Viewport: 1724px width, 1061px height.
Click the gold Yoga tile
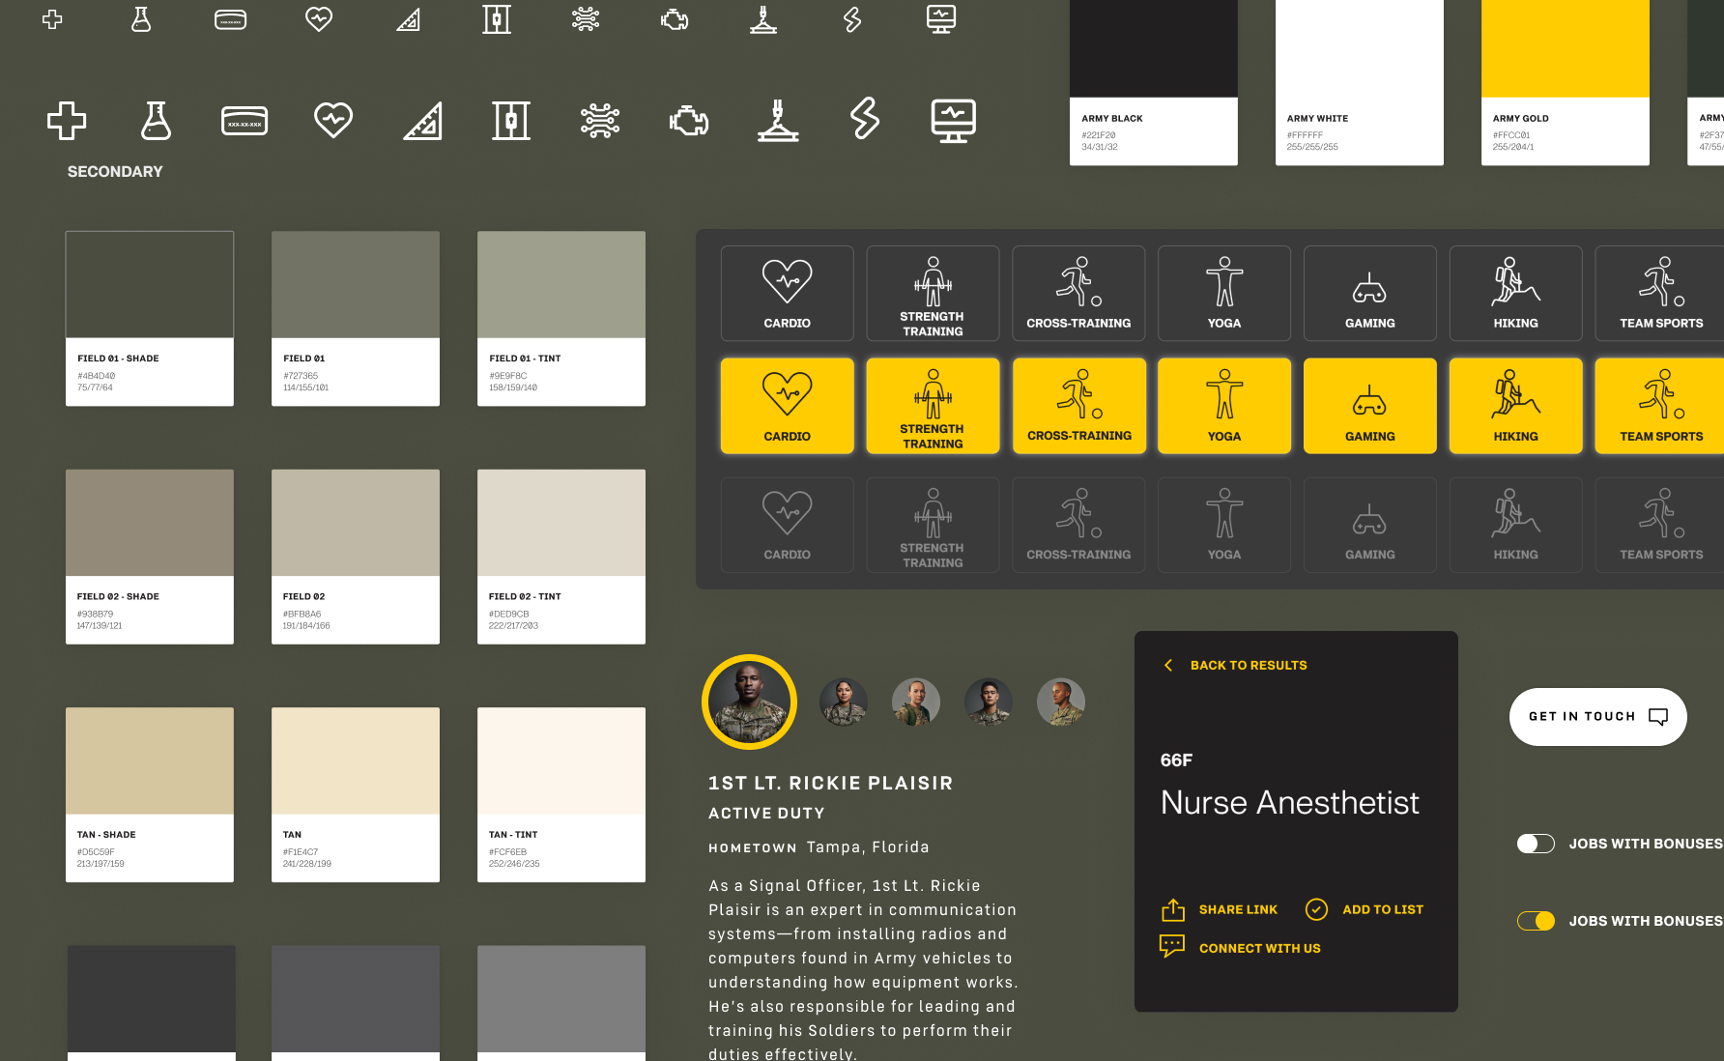(1224, 406)
